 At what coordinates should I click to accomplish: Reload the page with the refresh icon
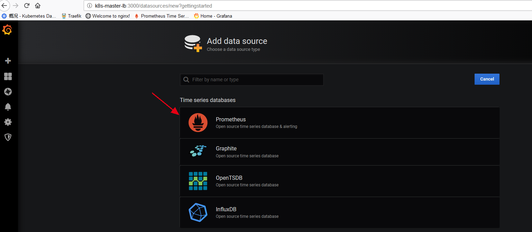pyautogui.click(x=27, y=6)
